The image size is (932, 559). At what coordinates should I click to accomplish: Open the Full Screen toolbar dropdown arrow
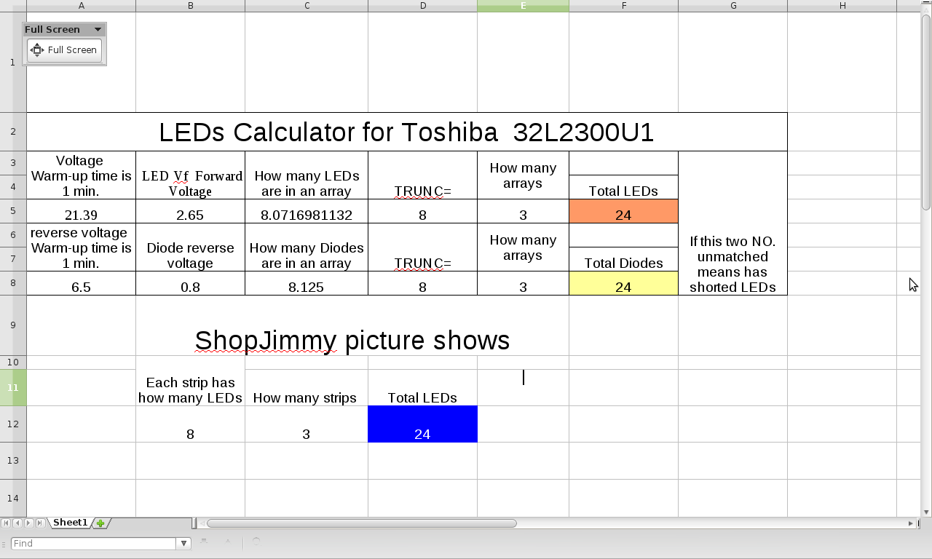point(98,30)
